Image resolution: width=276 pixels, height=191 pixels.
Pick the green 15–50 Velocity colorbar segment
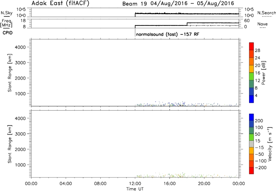coord(252,137)
